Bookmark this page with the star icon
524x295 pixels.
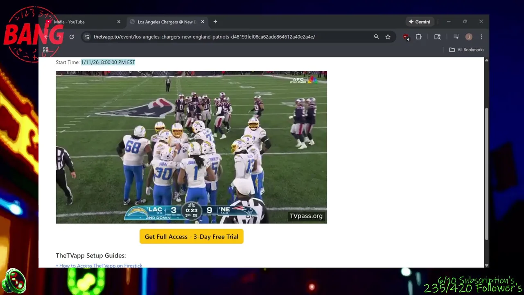click(x=388, y=37)
